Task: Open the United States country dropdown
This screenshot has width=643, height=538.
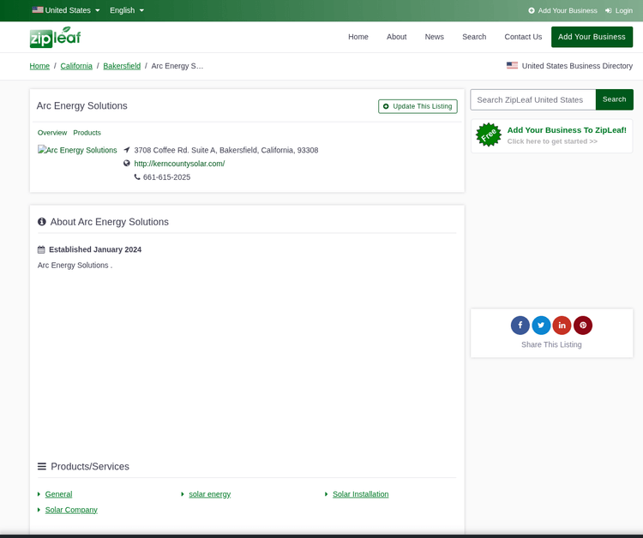Action: tap(66, 10)
